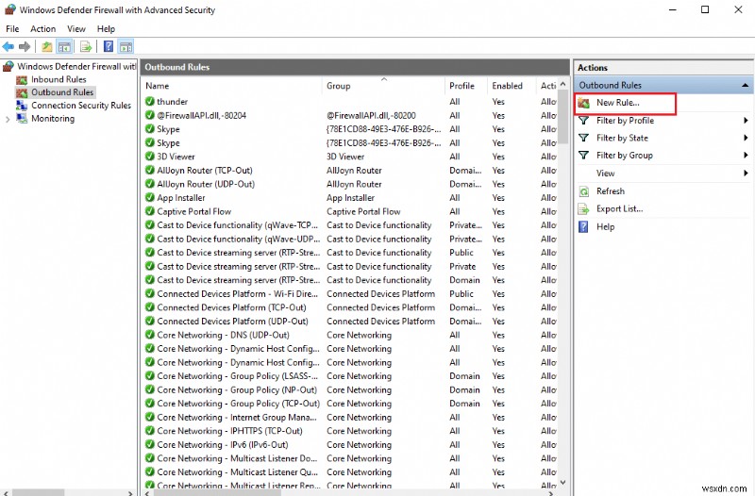Image resolution: width=755 pixels, height=496 pixels.
Task: Click the Connection Security Rules icon
Action: (x=22, y=106)
